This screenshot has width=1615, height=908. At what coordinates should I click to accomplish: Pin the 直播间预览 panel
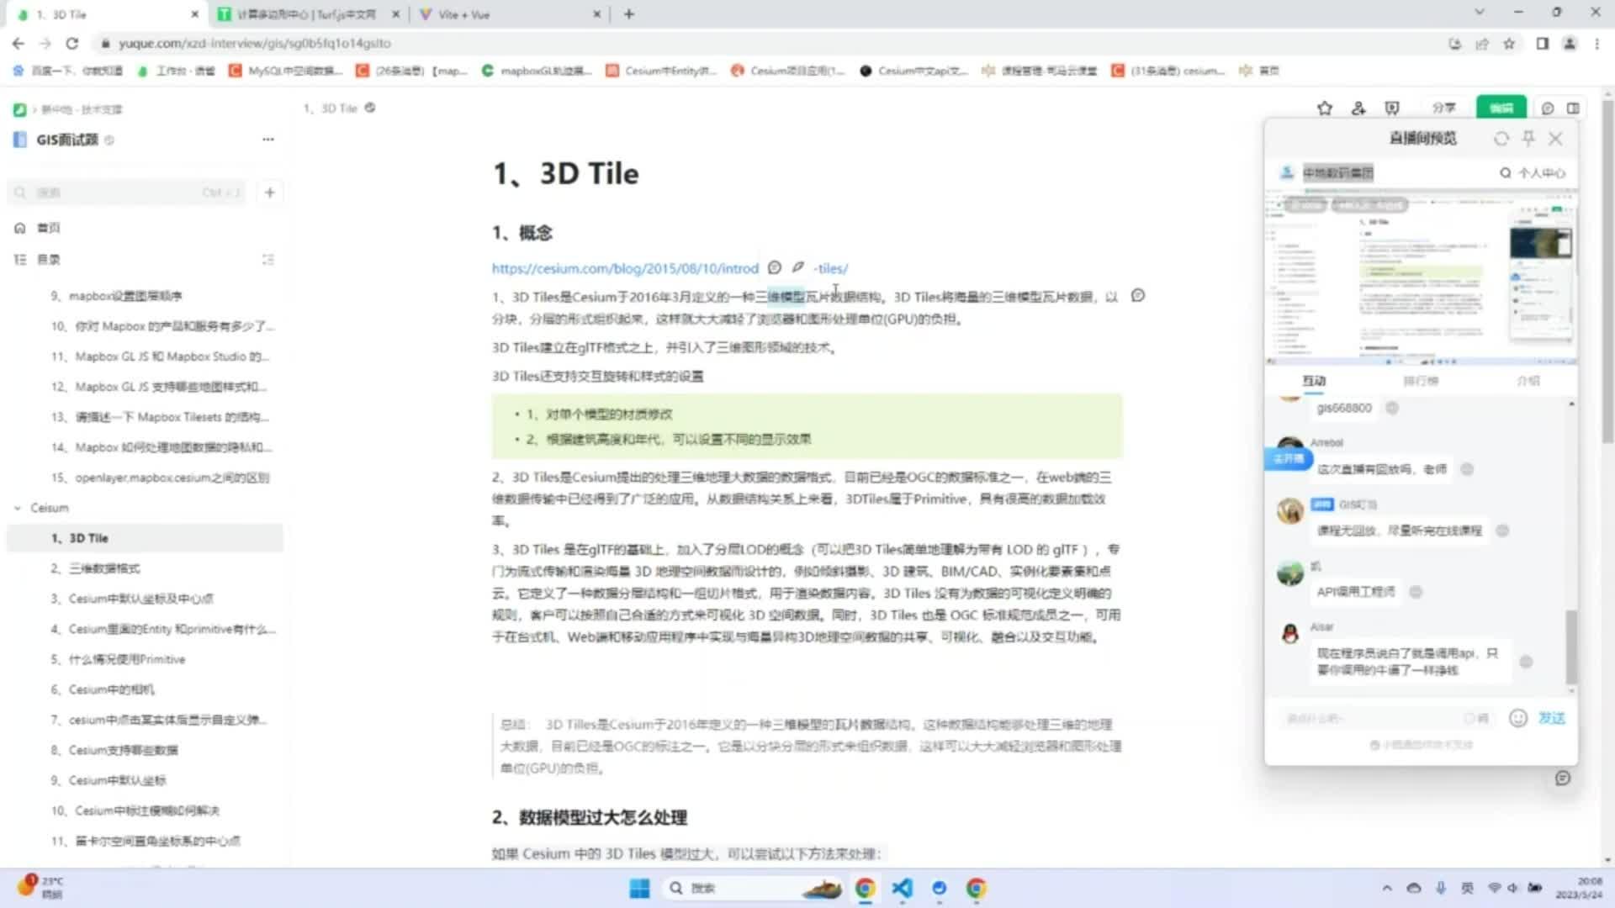1529,139
